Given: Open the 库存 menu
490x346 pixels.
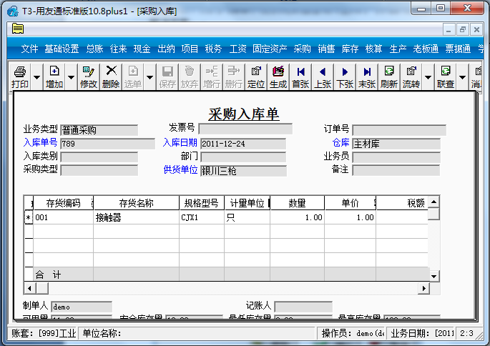Looking at the screenshot, I should 350,49.
